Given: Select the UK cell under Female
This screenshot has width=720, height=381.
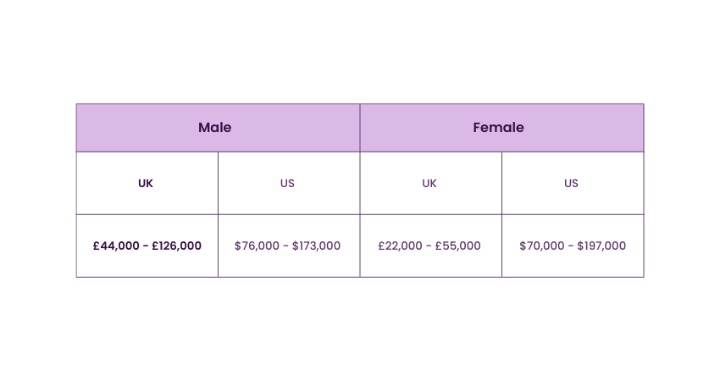Looking at the screenshot, I should coord(429,183).
